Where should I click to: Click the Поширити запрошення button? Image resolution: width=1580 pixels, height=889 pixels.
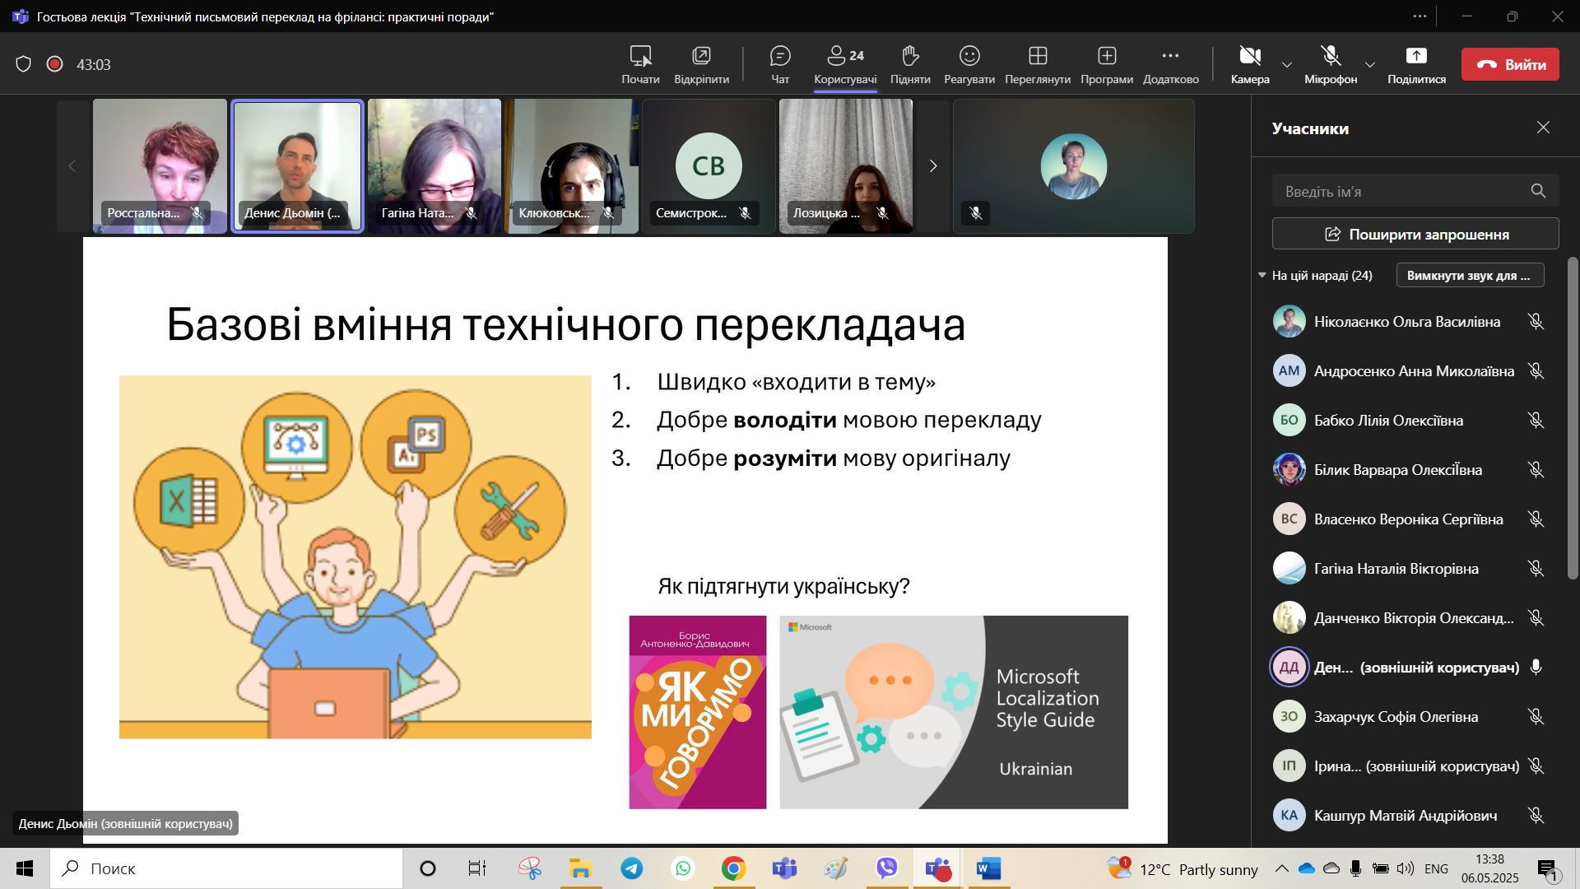pos(1415,235)
